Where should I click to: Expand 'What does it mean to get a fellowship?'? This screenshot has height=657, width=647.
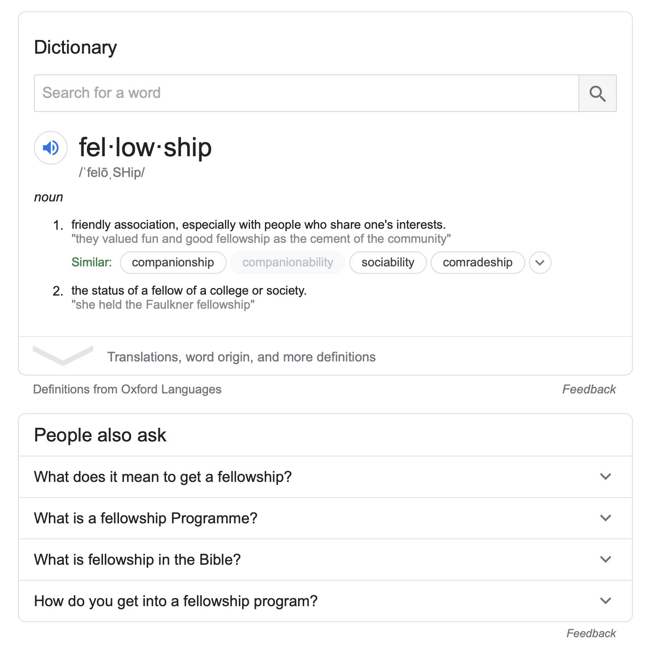[325, 477]
